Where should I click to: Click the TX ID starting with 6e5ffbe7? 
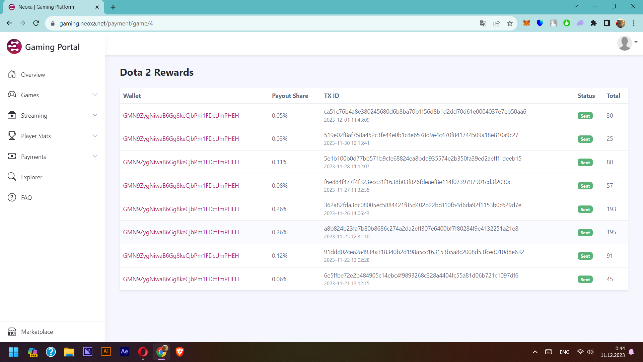click(421, 276)
